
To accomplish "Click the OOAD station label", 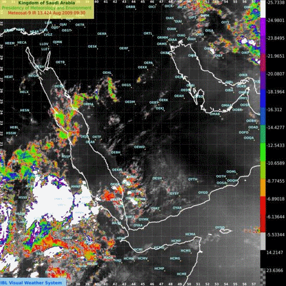I will pyautogui.click(x=253, y=127).
